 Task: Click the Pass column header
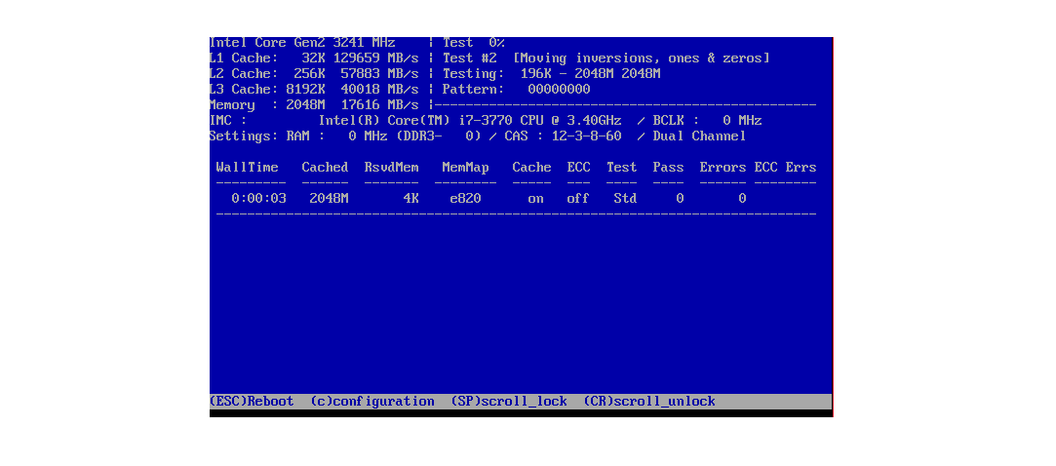[668, 167]
